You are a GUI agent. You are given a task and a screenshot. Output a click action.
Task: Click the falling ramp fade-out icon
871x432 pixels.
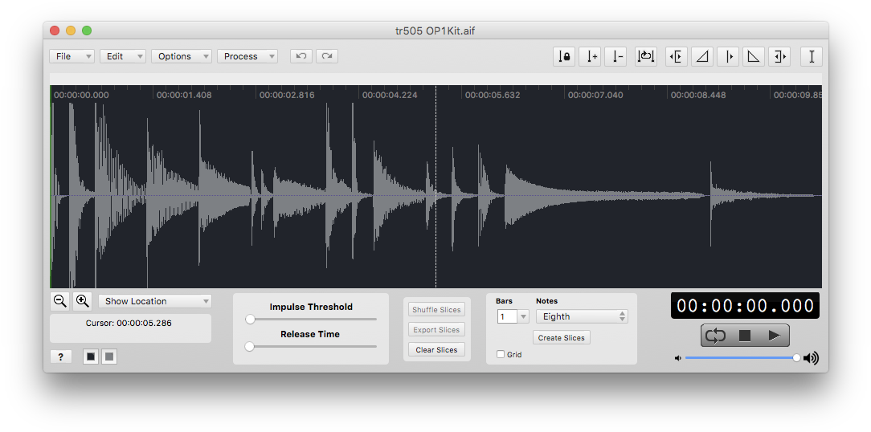[x=754, y=56]
